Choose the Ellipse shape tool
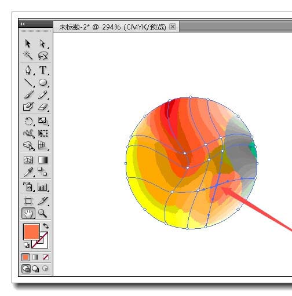This screenshot has height=296, width=292. click(x=43, y=82)
